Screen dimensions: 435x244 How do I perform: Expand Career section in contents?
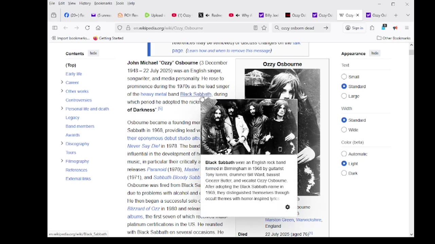point(62,82)
